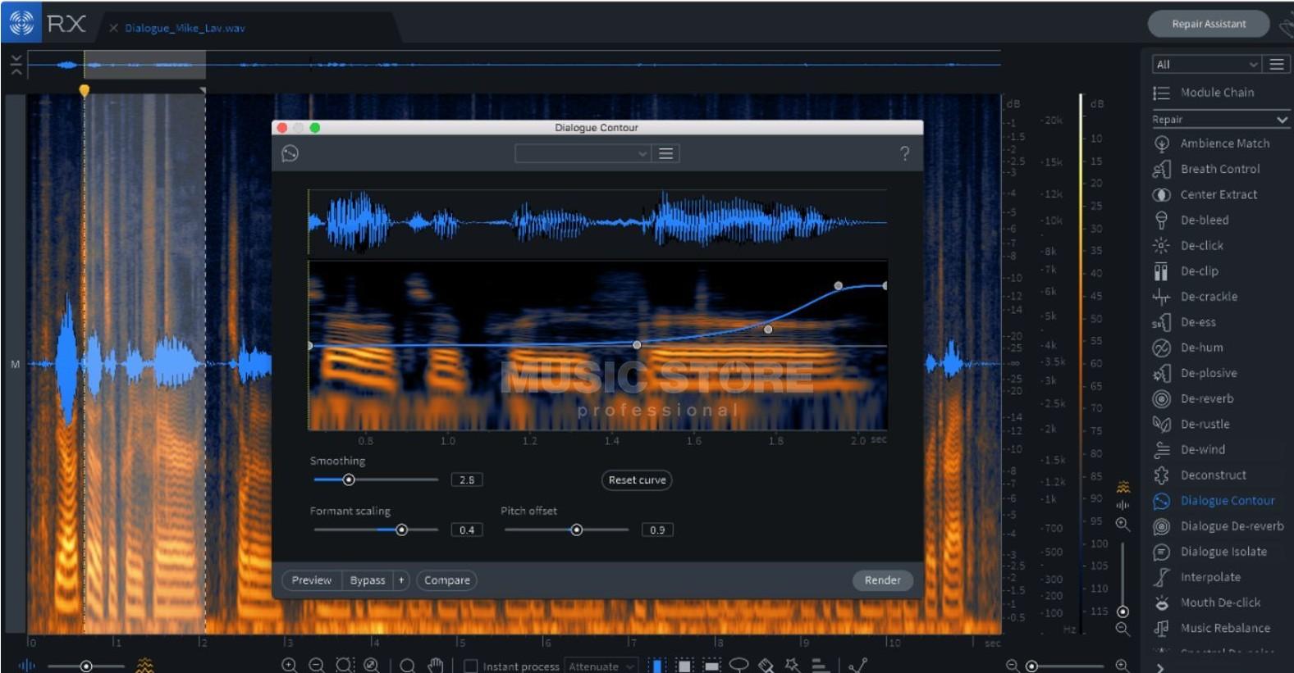
Task: Select Dialogue Contour in the module list
Action: pyautogui.click(x=1214, y=501)
